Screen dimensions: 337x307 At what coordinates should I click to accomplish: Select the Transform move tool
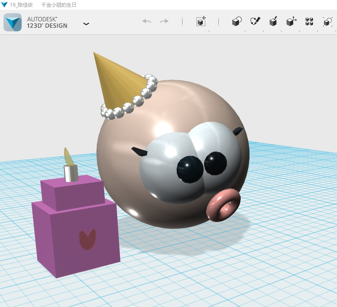pyautogui.click(x=201, y=21)
